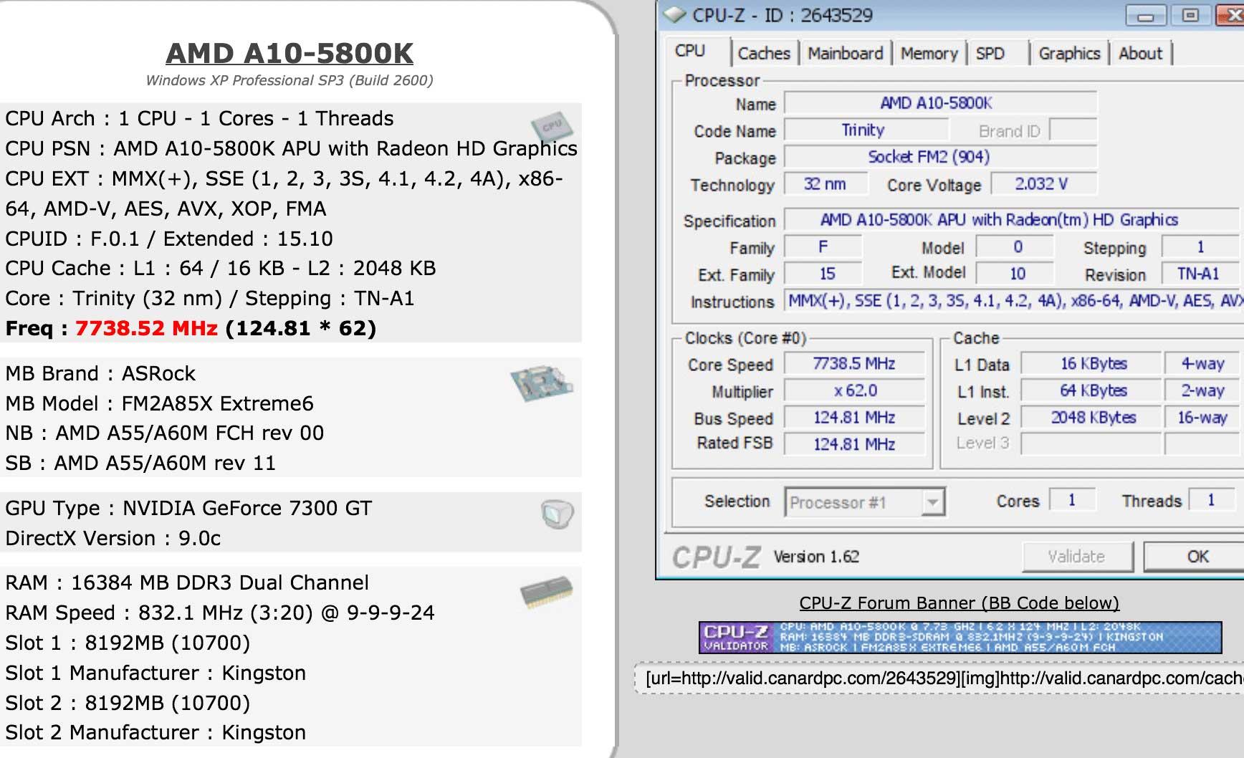The width and height of the screenshot is (1244, 758).
Task: Click the Rated FSB value field
Action: pyautogui.click(x=854, y=444)
